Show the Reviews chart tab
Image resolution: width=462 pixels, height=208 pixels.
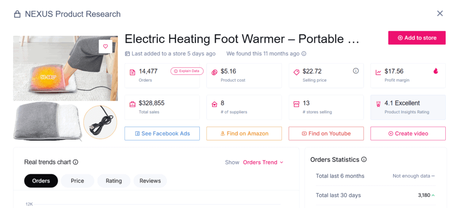pyautogui.click(x=150, y=181)
